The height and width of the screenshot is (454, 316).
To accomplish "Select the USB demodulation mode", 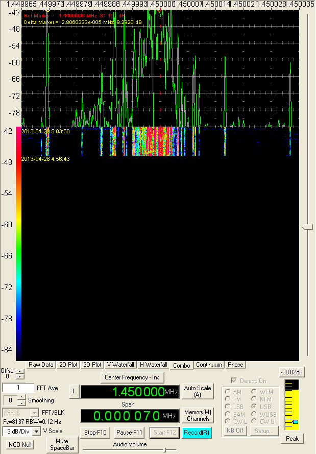I will point(254,407).
